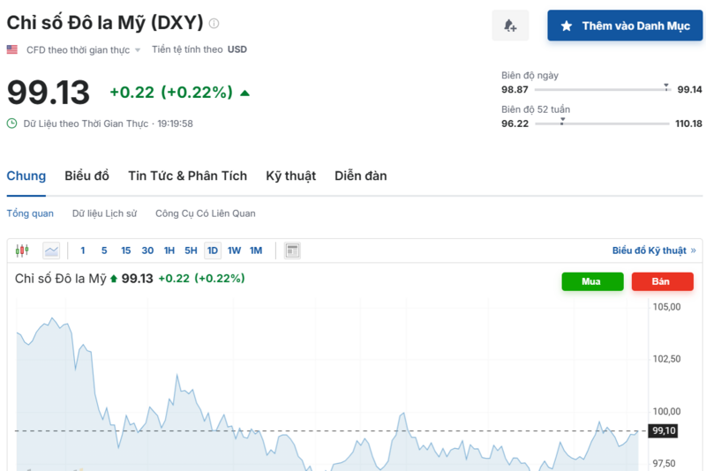This screenshot has width=706, height=471.
Task: Click the star in Thêm vào Danh Mục
Action: [567, 26]
